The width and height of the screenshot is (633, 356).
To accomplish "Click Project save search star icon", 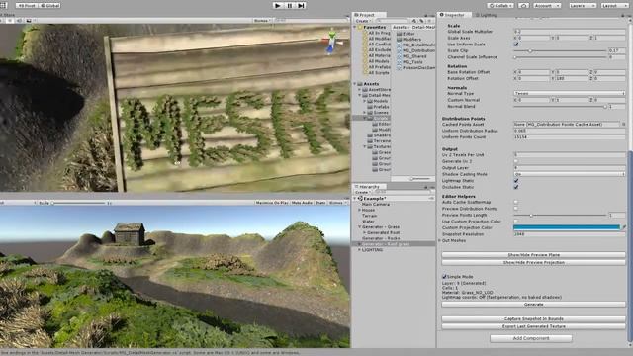I will click(429, 21).
